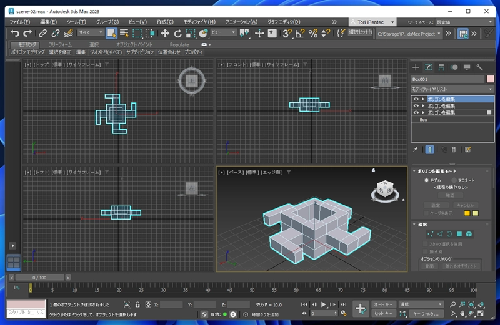The image size is (500, 325).
Task: Expand the second ポリゴンを編集 modifier arrow
Action: [423, 105]
